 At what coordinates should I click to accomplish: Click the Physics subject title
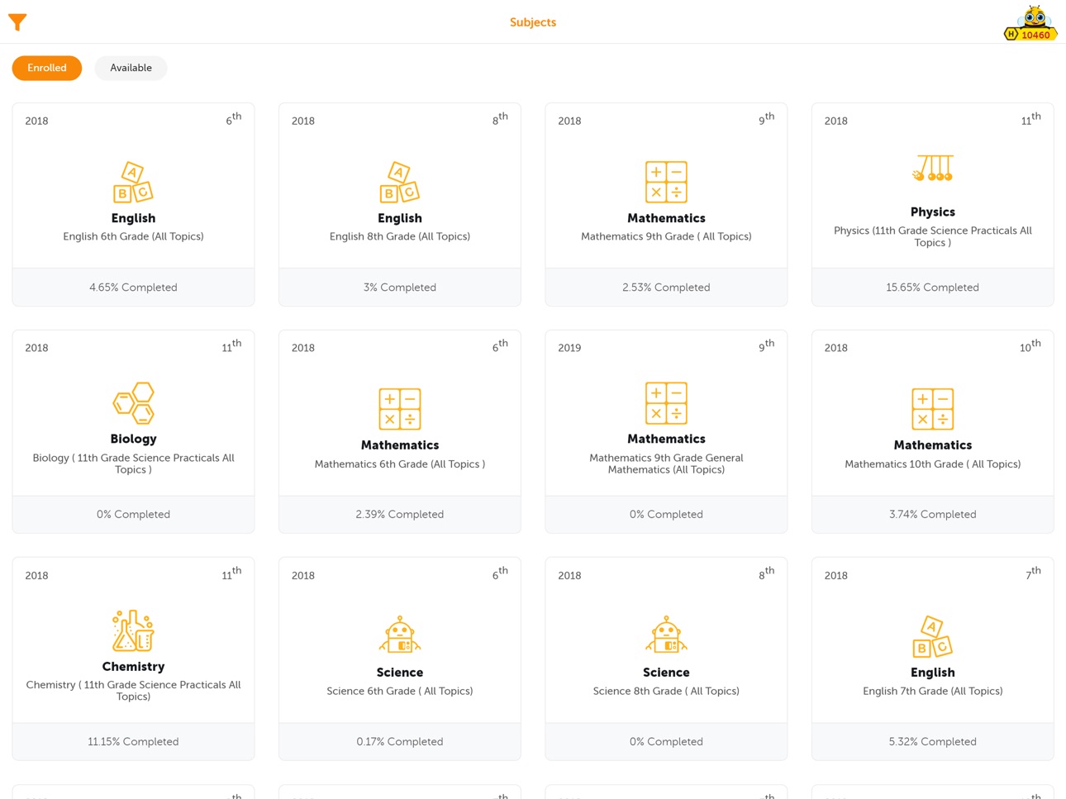933,212
